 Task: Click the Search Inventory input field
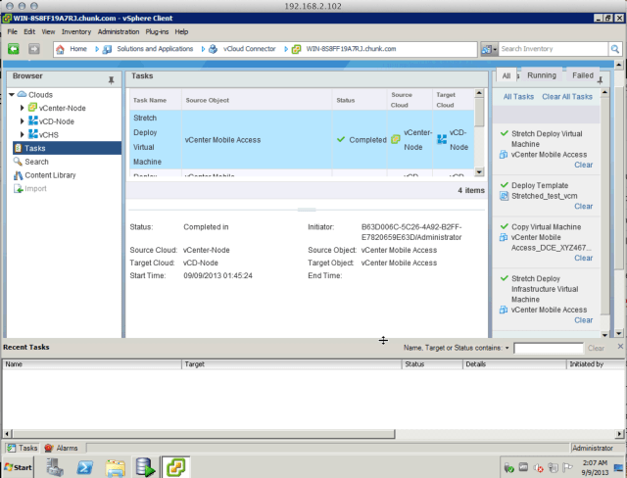554,49
